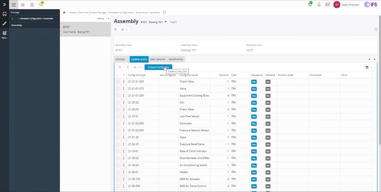Select the B767 record in list
381x192 pixels.
click(x=85, y=29)
